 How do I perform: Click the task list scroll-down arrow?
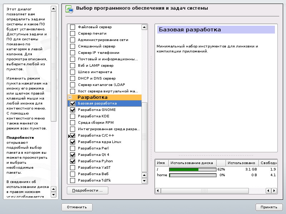pyautogui.click(x=144, y=181)
